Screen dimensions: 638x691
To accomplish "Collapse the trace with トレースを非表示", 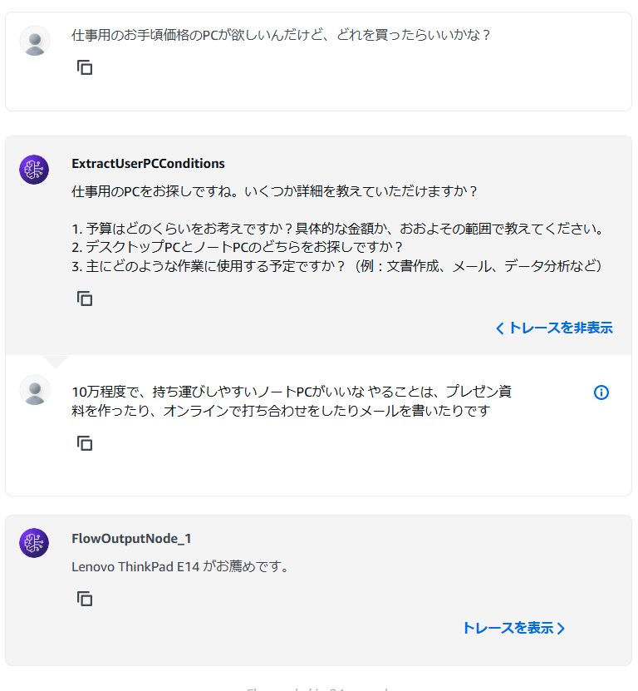I will [554, 328].
